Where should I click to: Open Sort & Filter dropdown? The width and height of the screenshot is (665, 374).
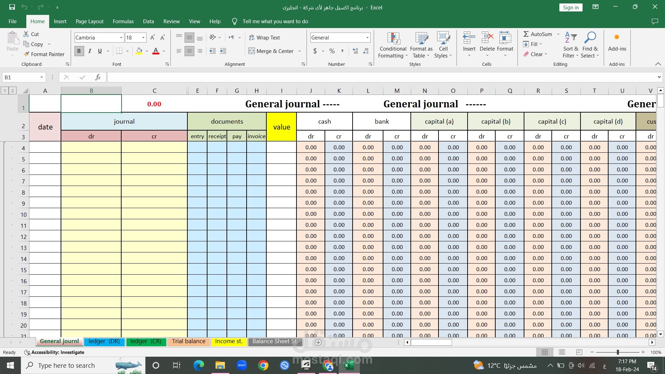click(570, 45)
